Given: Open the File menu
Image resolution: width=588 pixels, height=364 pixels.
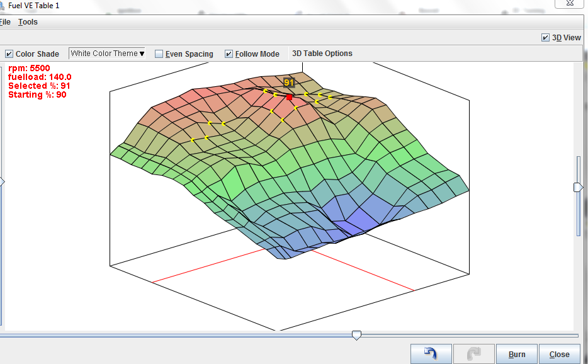Looking at the screenshot, I should point(5,22).
